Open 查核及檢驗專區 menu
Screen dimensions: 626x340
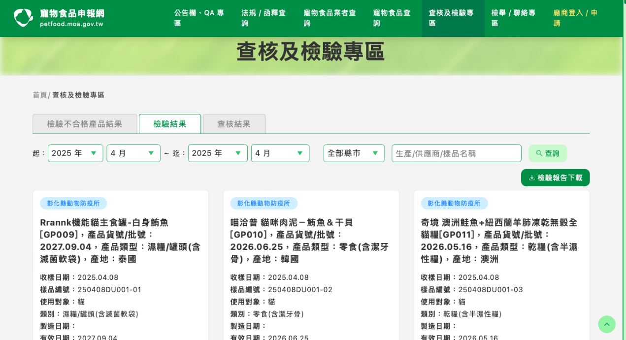coord(453,18)
